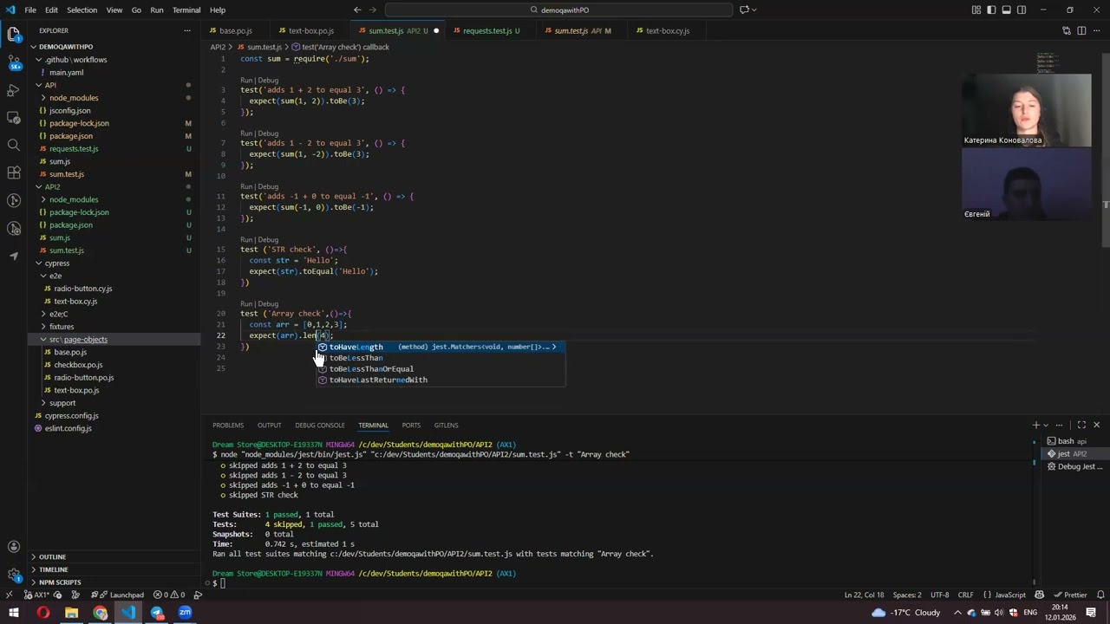1110x624 pixels.
Task: Toggle the Maximize Panel Size button
Action: (x=1081, y=425)
